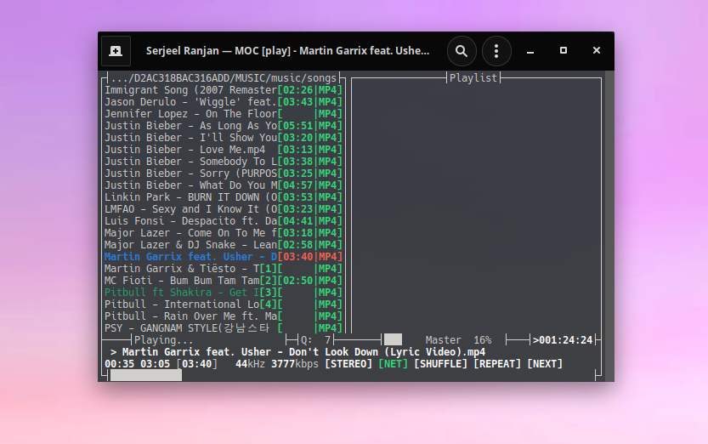
Task: Select Pitbull - Rain Over Me ft. Ma
Action: (223, 316)
